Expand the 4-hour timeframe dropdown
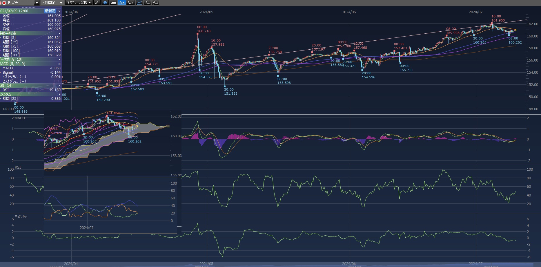The width and height of the screenshot is (541, 267). 61,3
